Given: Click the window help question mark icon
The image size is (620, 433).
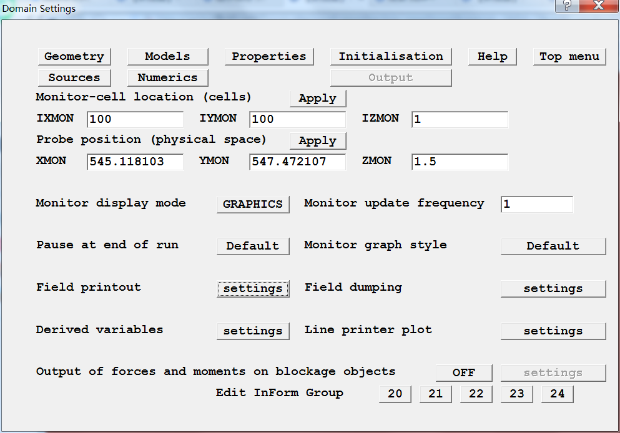Looking at the screenshot, I should [566, 6].
